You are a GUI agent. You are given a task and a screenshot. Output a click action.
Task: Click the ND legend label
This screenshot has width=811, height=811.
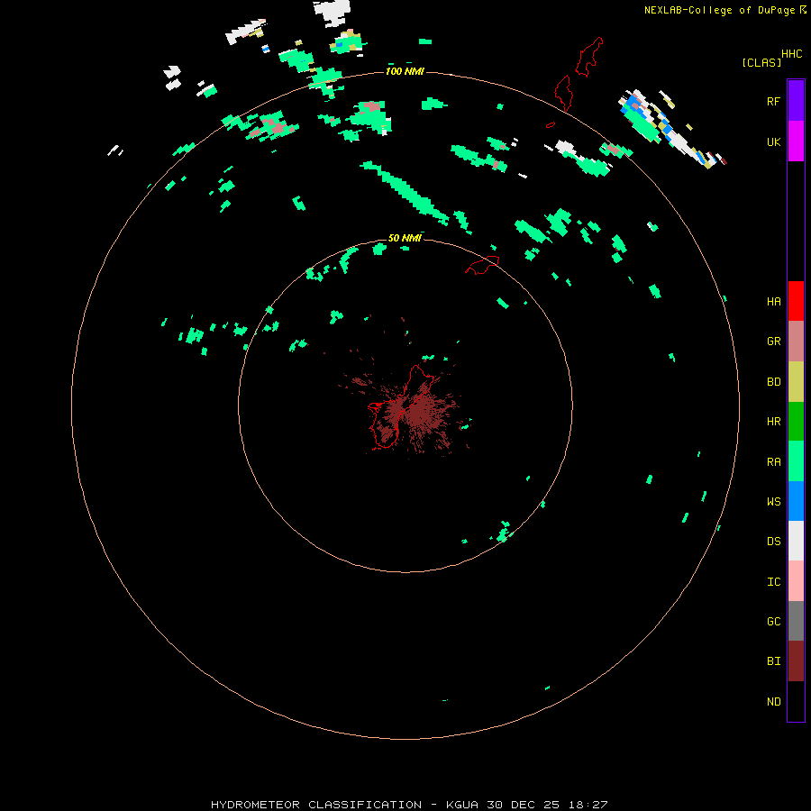773,702
